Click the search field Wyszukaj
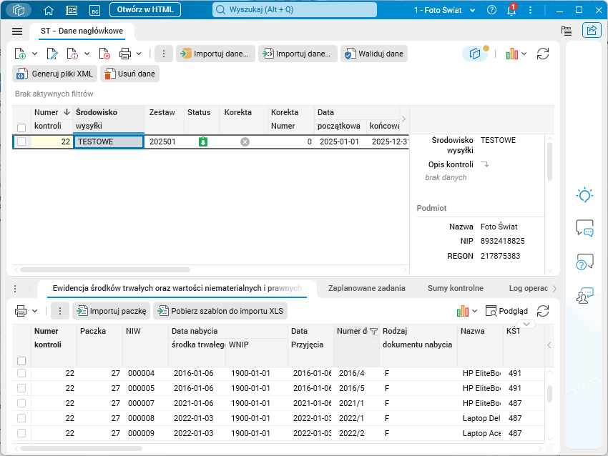Viewport: 608px width, 456px height. click(295, 10)
